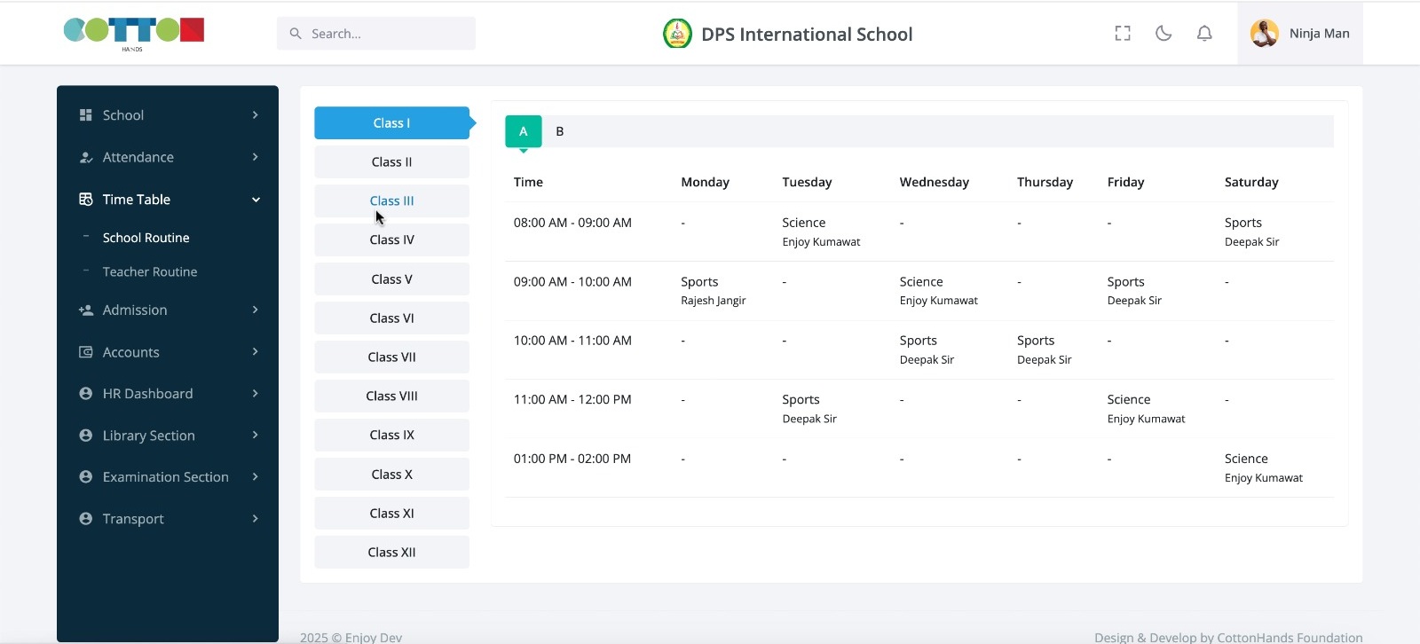1420x644 pixels.
Task: Expand the Transport menu chevron
Action: pos(256,519)
